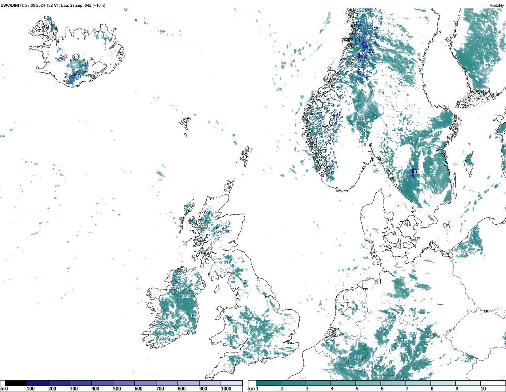Click the black 0–100 m legend swatch
Viewport: 506px width, 392px height.
pyautogui.click(x=16, y=383)
